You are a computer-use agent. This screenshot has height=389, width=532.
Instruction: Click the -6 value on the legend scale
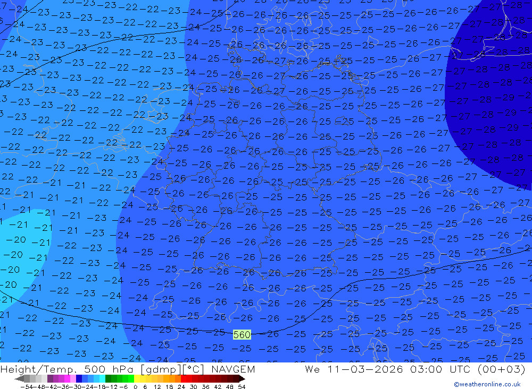point(123,387)
